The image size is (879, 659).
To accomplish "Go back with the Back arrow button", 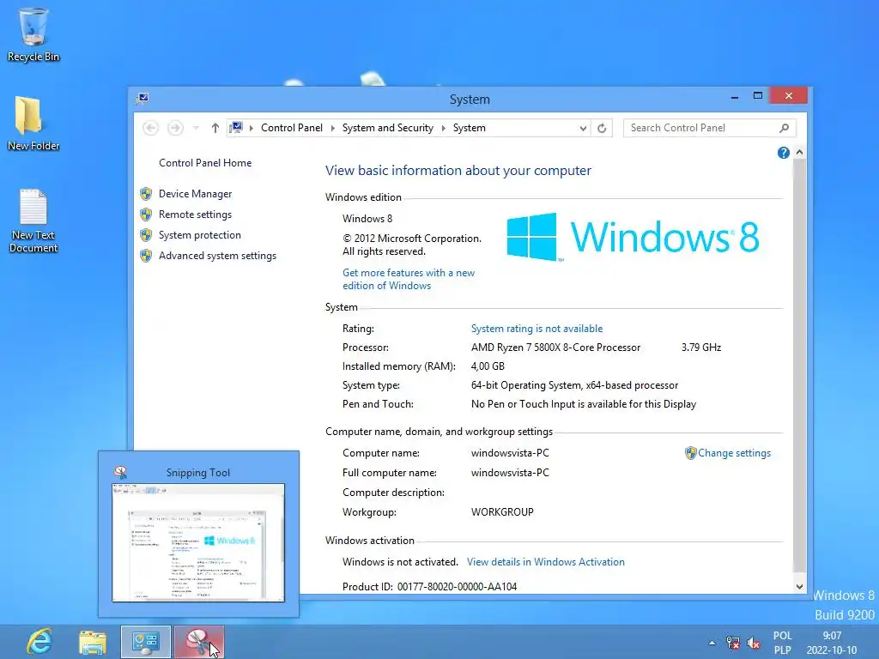I will 150,128.
